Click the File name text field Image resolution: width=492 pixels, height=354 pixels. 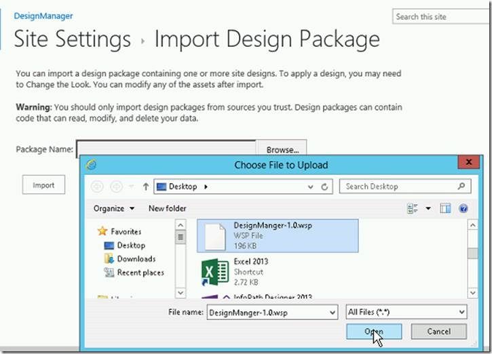tap(272, 313)
